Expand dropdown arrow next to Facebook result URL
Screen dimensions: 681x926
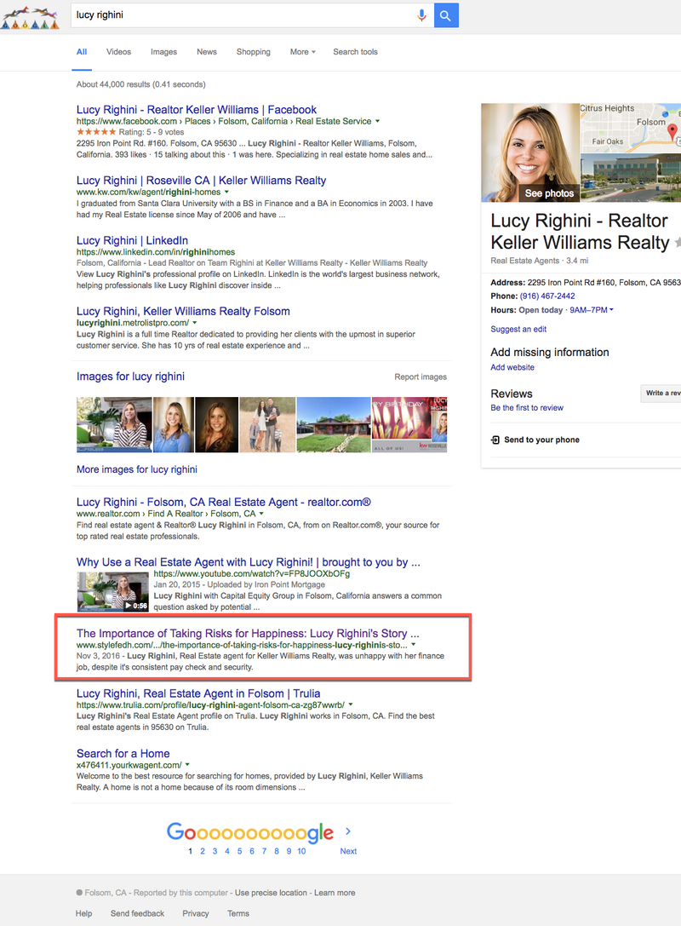[x=378, y=121]
